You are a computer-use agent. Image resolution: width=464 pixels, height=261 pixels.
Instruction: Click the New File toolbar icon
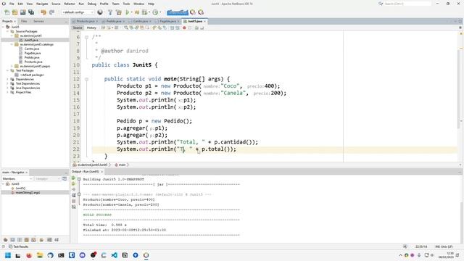7,12
